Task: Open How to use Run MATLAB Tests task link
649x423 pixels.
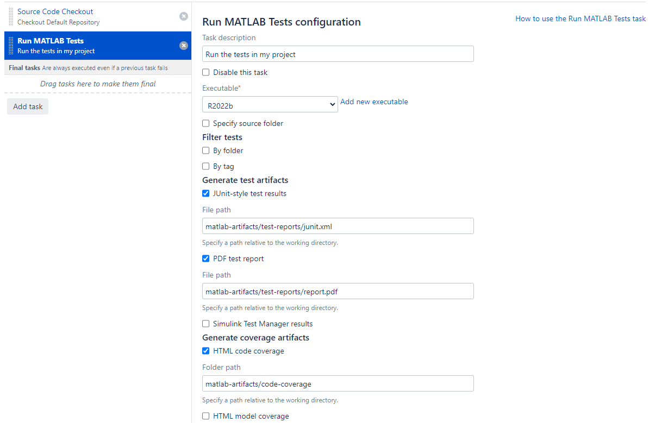Action: tap(581, 18)
